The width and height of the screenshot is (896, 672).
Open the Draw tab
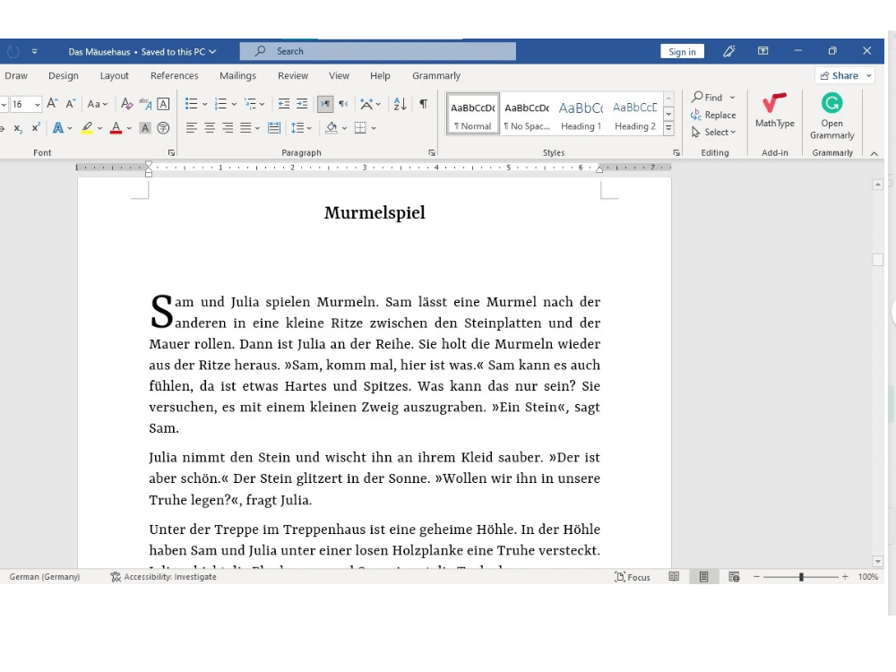(16, 75)
